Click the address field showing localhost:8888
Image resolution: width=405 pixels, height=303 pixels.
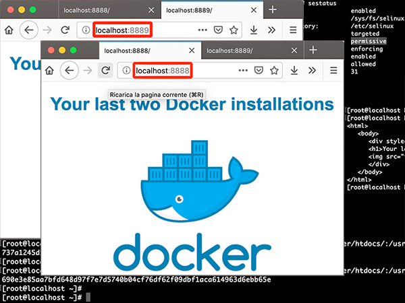point(163,71)
